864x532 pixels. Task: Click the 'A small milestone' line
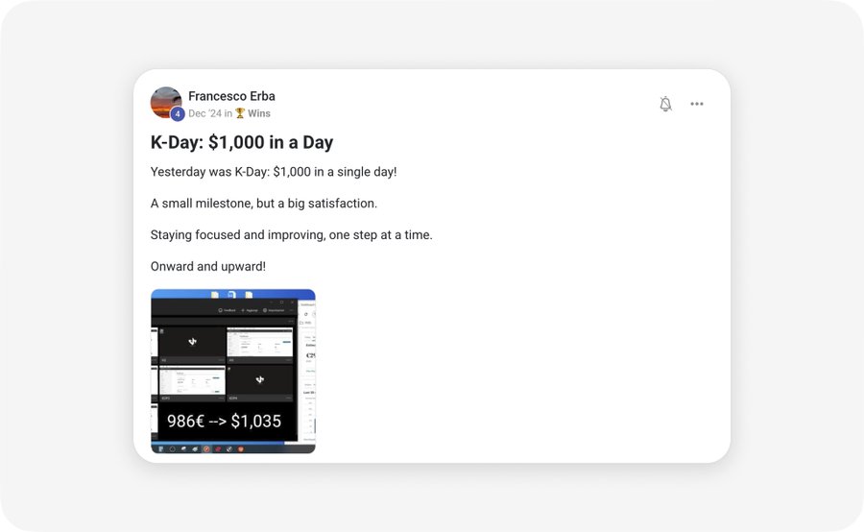pos(264,204)
